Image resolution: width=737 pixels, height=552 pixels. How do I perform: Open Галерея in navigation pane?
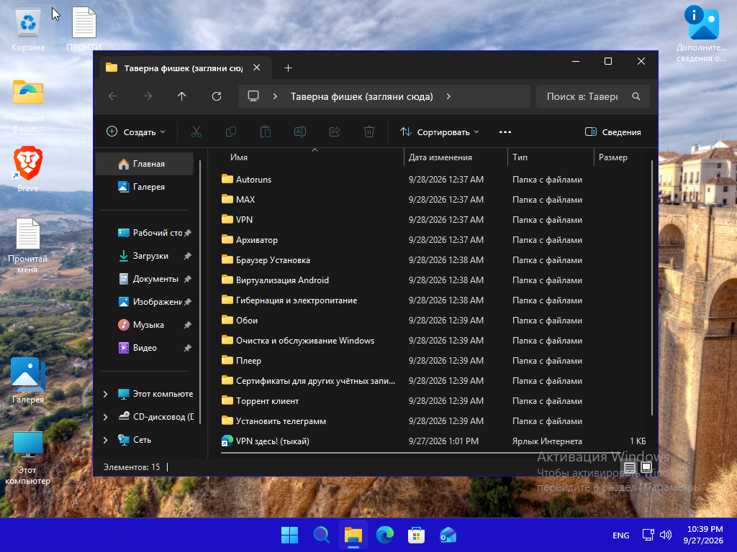[144, 187]
